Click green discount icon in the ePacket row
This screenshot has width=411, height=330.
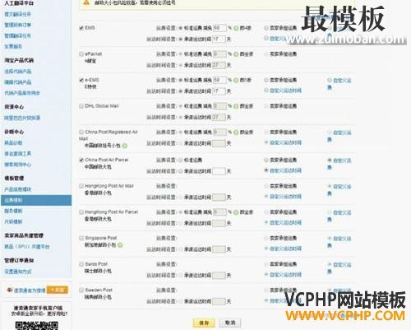click(236, 54)
